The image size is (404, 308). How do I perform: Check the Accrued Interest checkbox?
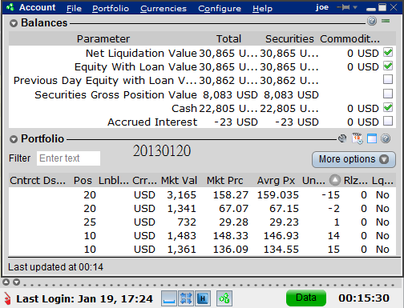pos(388,121)
